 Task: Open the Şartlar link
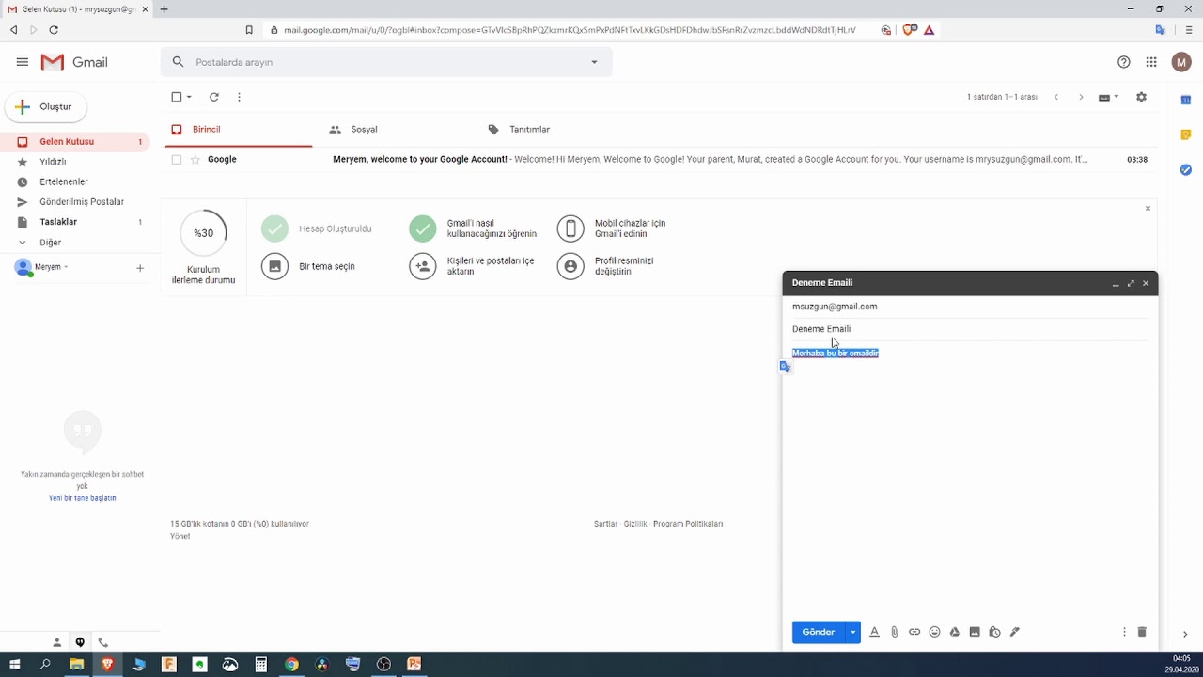click(x=605, y=524)
